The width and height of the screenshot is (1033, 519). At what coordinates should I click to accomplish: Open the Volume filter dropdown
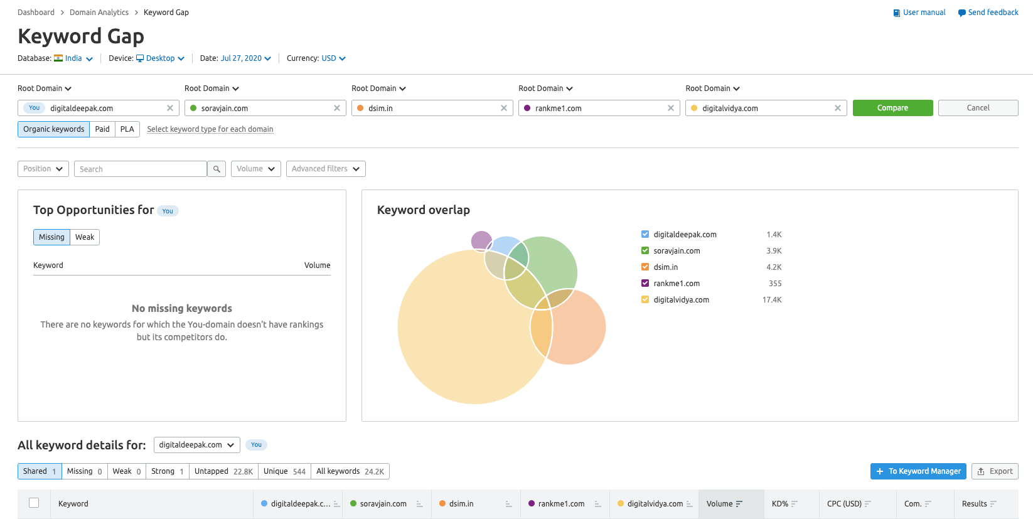click(256, 169)
